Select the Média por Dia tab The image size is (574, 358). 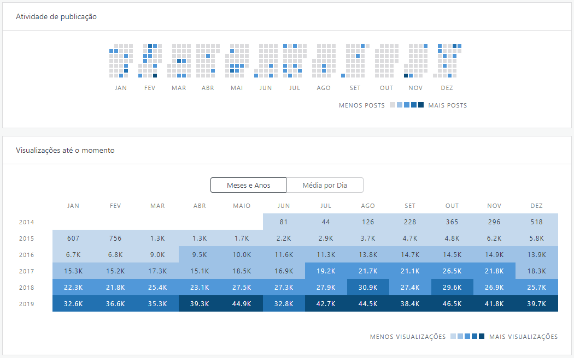point(325,185)
